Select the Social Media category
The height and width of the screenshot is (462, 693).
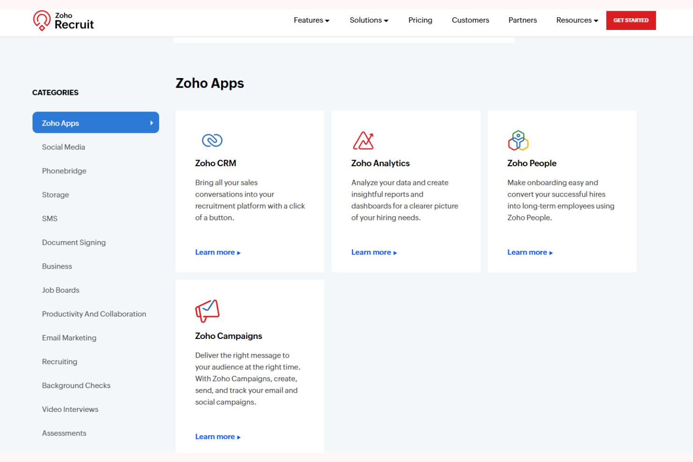pyautogui.click(x=63, y=147)
